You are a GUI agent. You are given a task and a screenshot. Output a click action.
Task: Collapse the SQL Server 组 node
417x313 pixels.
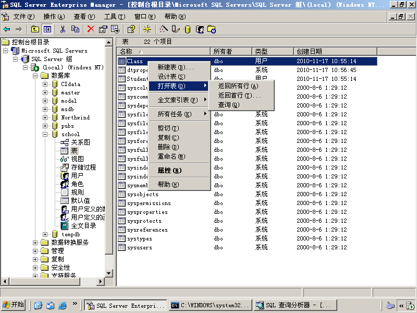(16, 59)
